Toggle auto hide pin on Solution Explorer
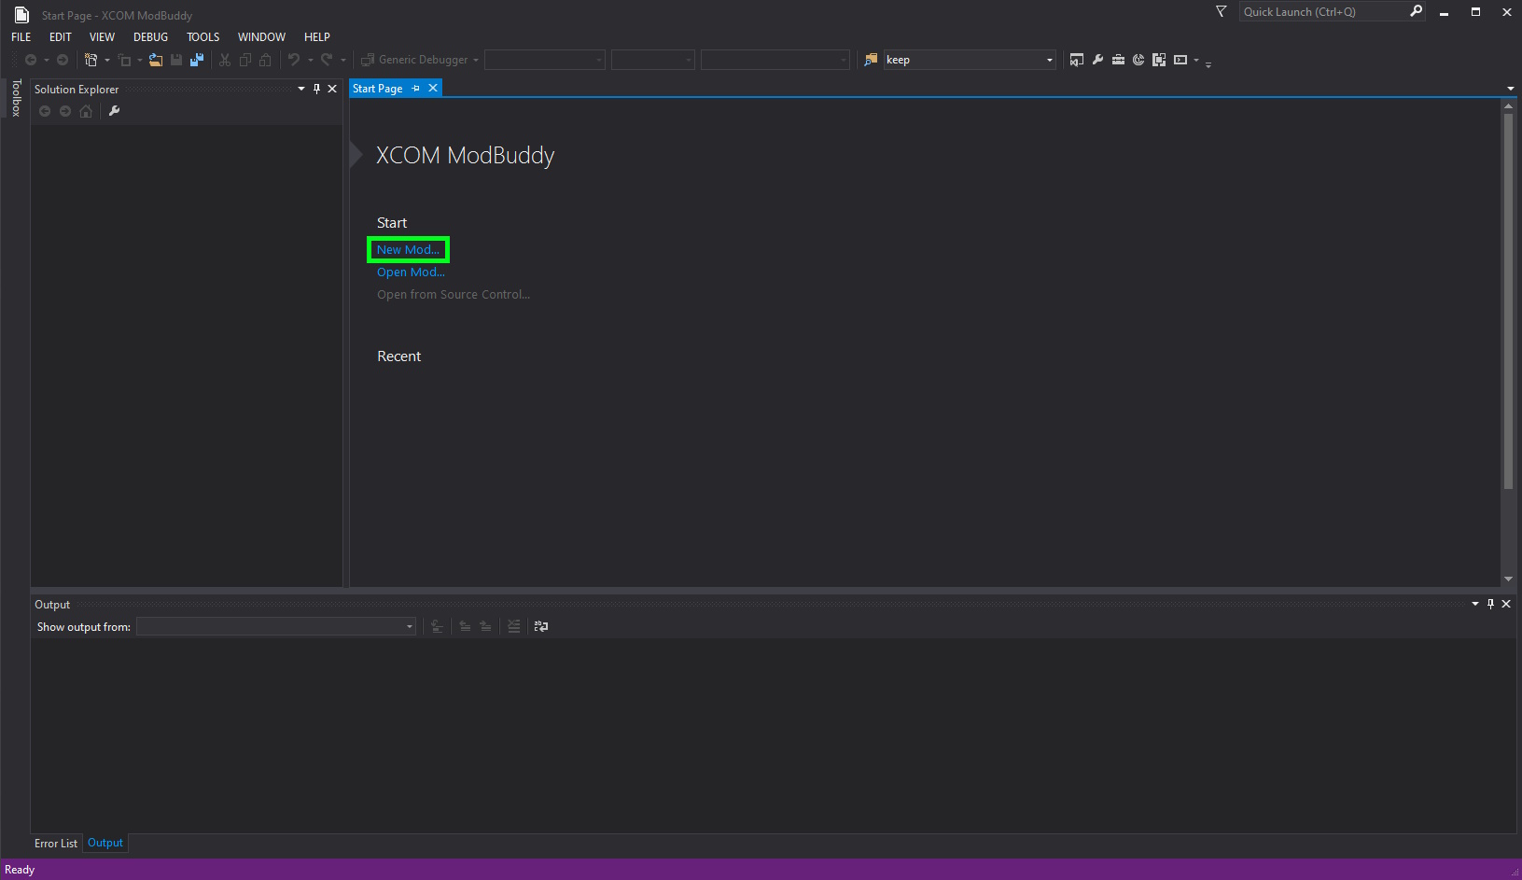This screenshot has height=880, width=1522. [x=316, y=89]
